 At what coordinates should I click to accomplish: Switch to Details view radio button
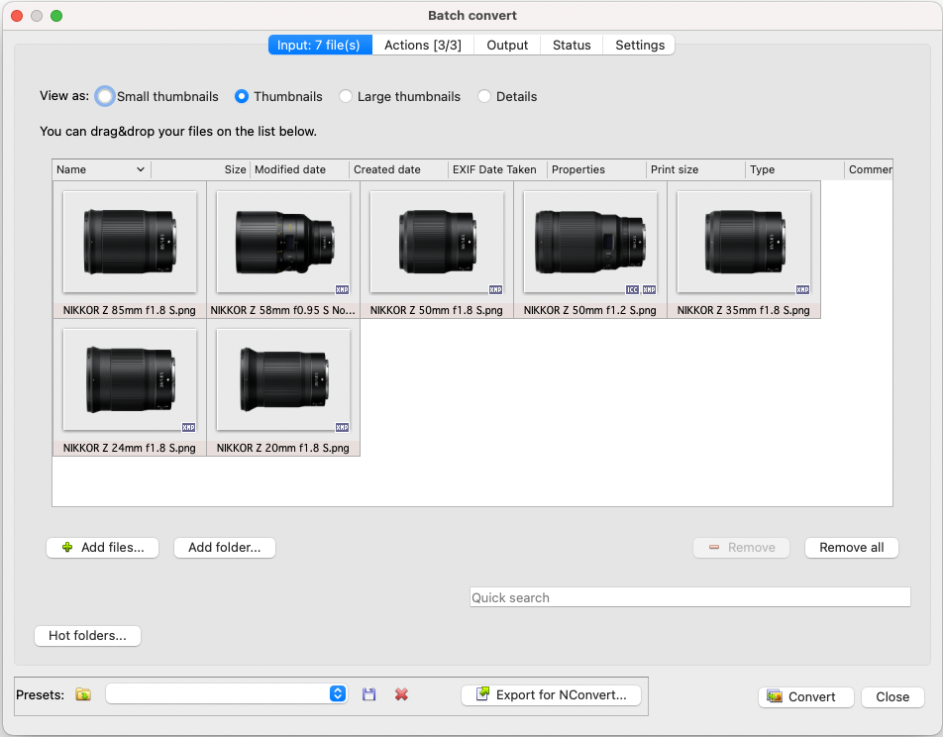(484, 97)
